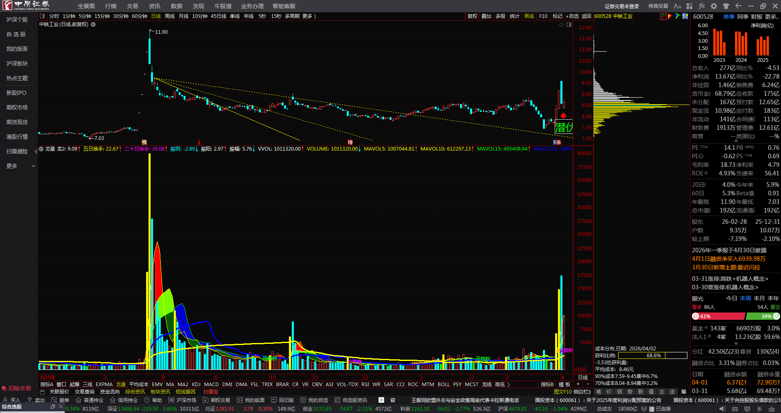Open 信用持仓 credit holdings
This screenshot has width=781, height=413.
[124, 400]
